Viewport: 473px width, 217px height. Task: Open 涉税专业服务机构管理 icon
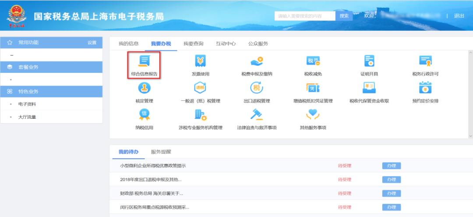click(x=200, y=115)
